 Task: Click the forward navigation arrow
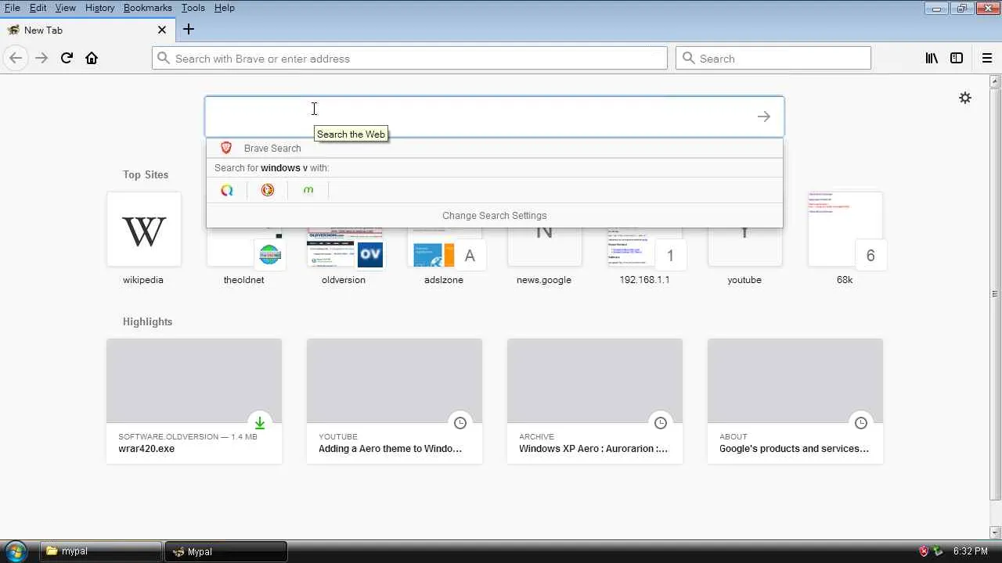coord(41,58)
